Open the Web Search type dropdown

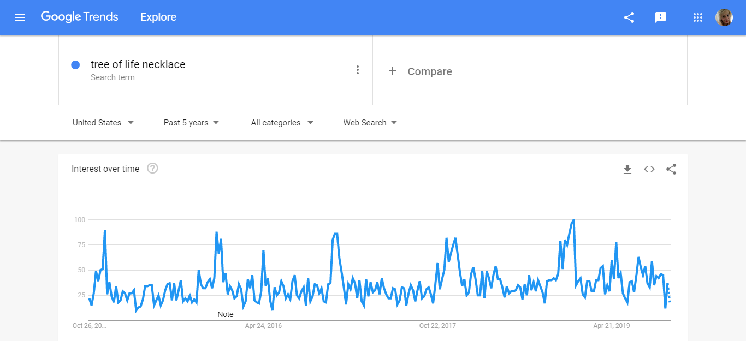point(370,123)
